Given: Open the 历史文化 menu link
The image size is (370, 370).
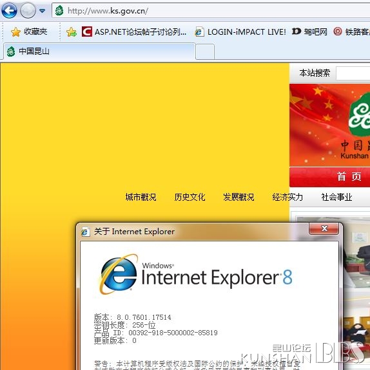Looking at the screenshot, I should coord(190,197).
